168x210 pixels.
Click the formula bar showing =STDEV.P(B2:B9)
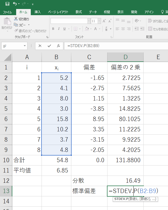[x=116, y=46]
